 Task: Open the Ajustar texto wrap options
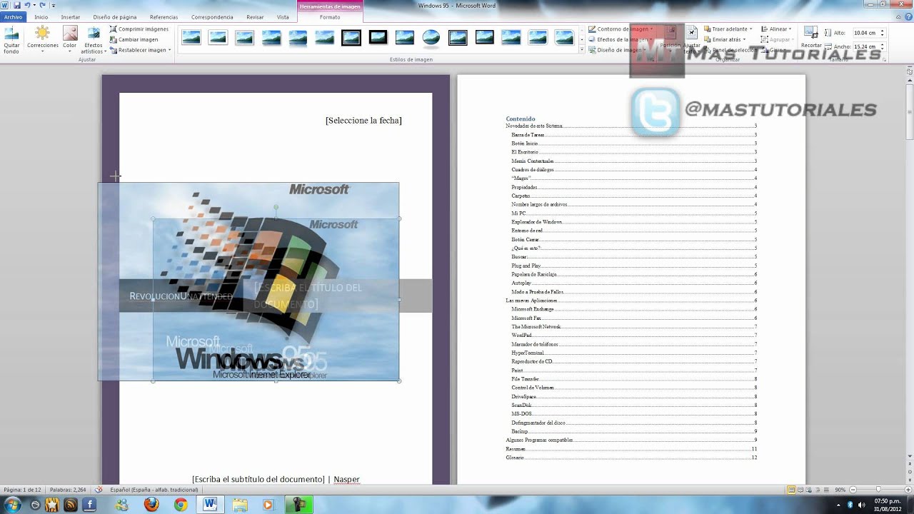pyautogui.click(x=691, y=40)
